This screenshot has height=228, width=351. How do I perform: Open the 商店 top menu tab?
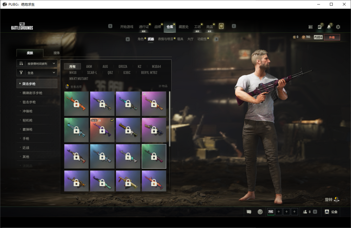(x=210, y=27)
